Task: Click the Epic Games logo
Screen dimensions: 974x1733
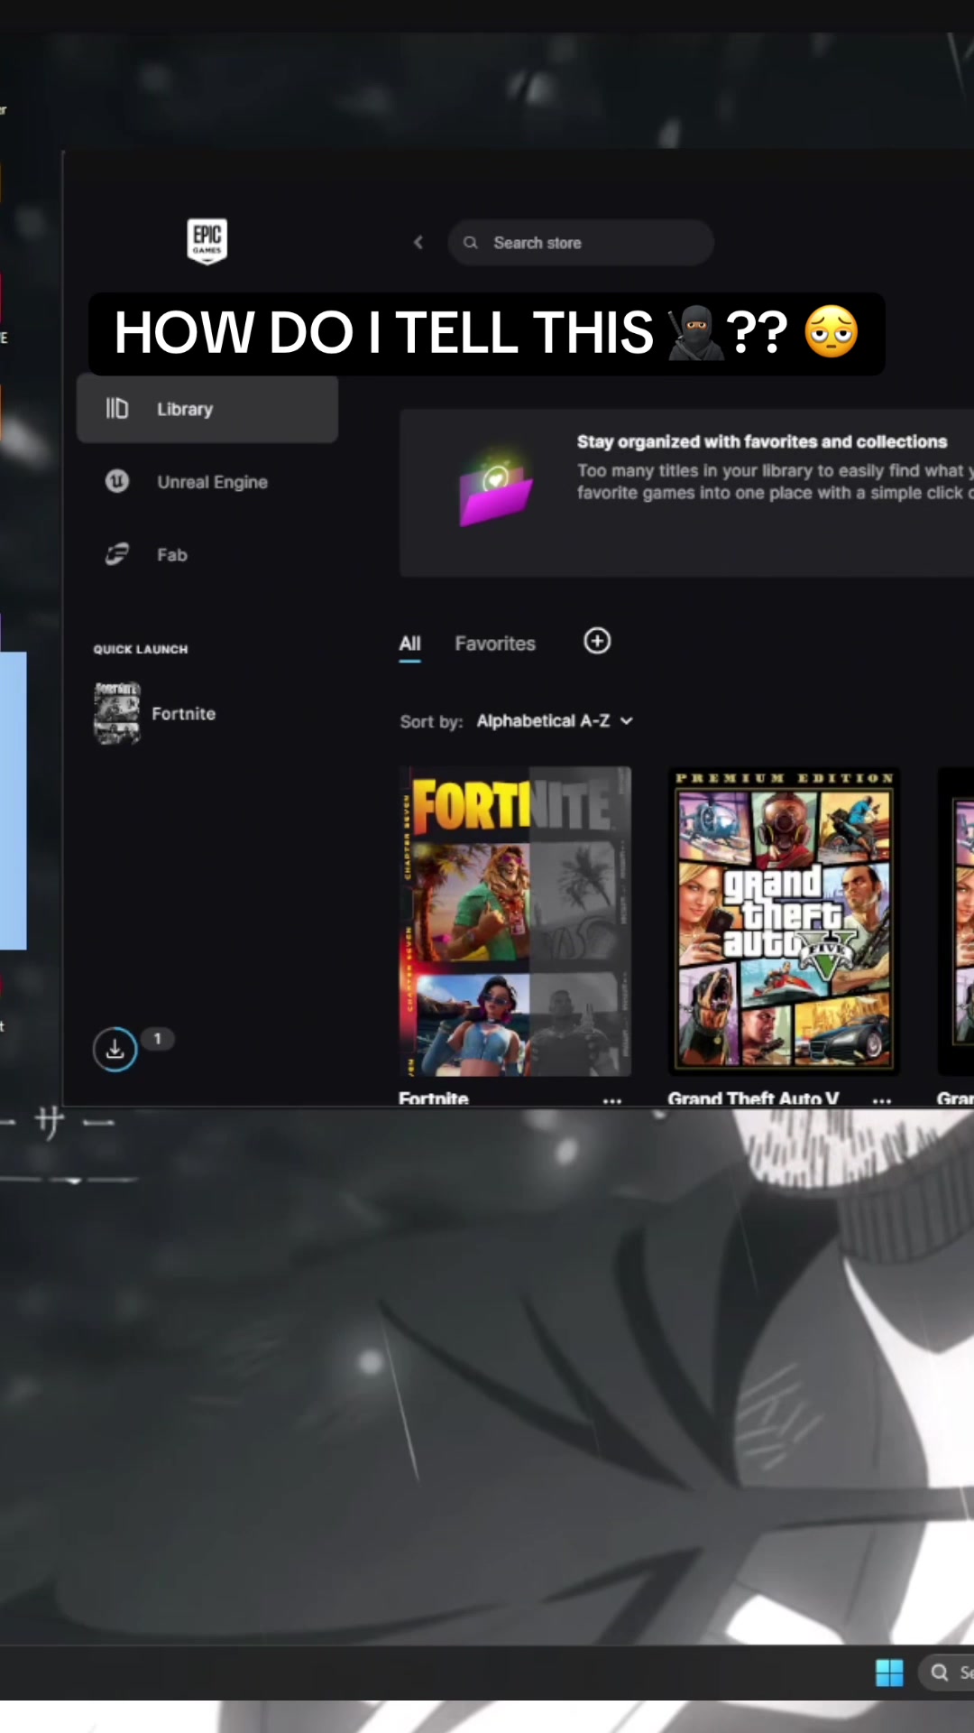Action: pyautogui.click(x=207, y=241)
